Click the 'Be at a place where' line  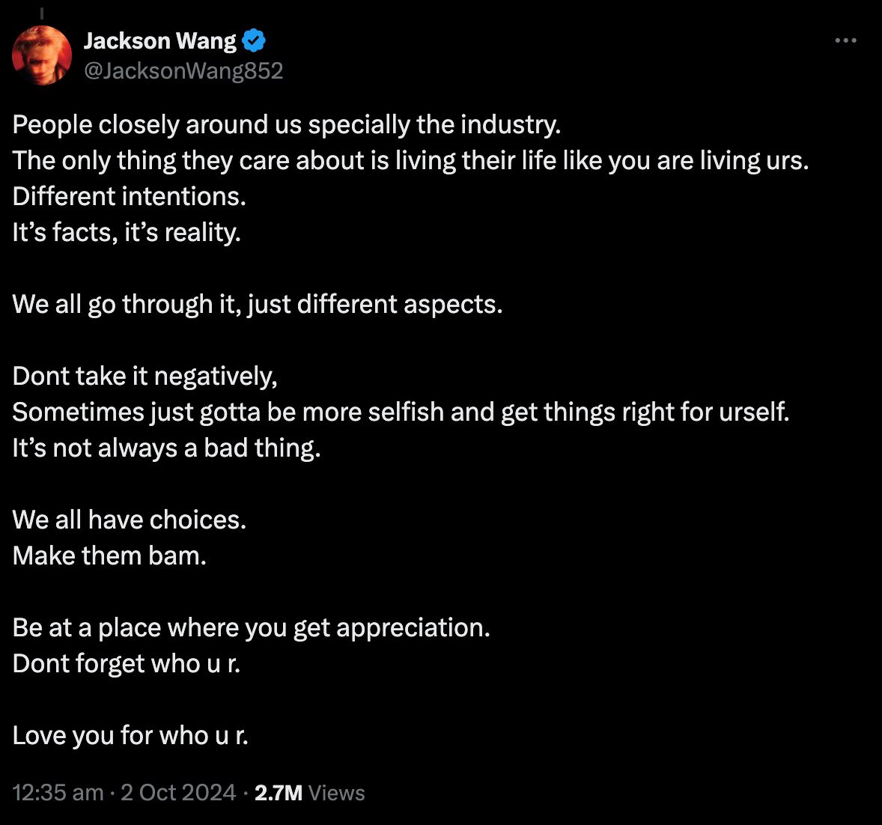click(252, 627)
